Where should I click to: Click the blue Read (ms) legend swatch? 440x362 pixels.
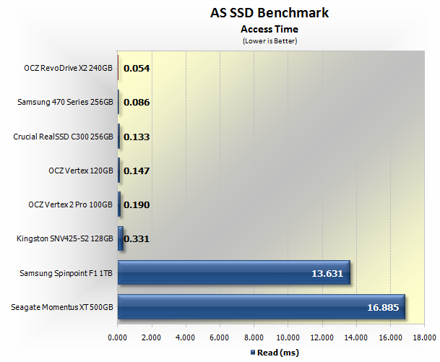[253, 352]
